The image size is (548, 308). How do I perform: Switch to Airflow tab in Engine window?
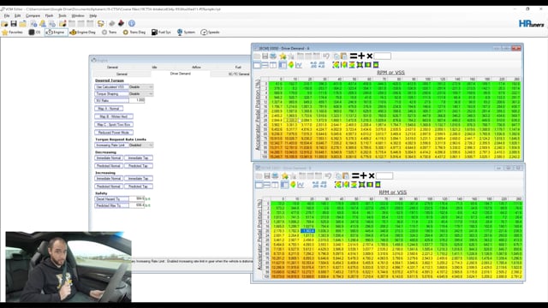click(x=196, y=67)
